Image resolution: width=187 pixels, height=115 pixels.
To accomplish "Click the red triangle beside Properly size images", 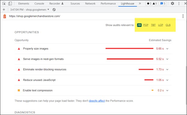I will (x=19, y=49).
